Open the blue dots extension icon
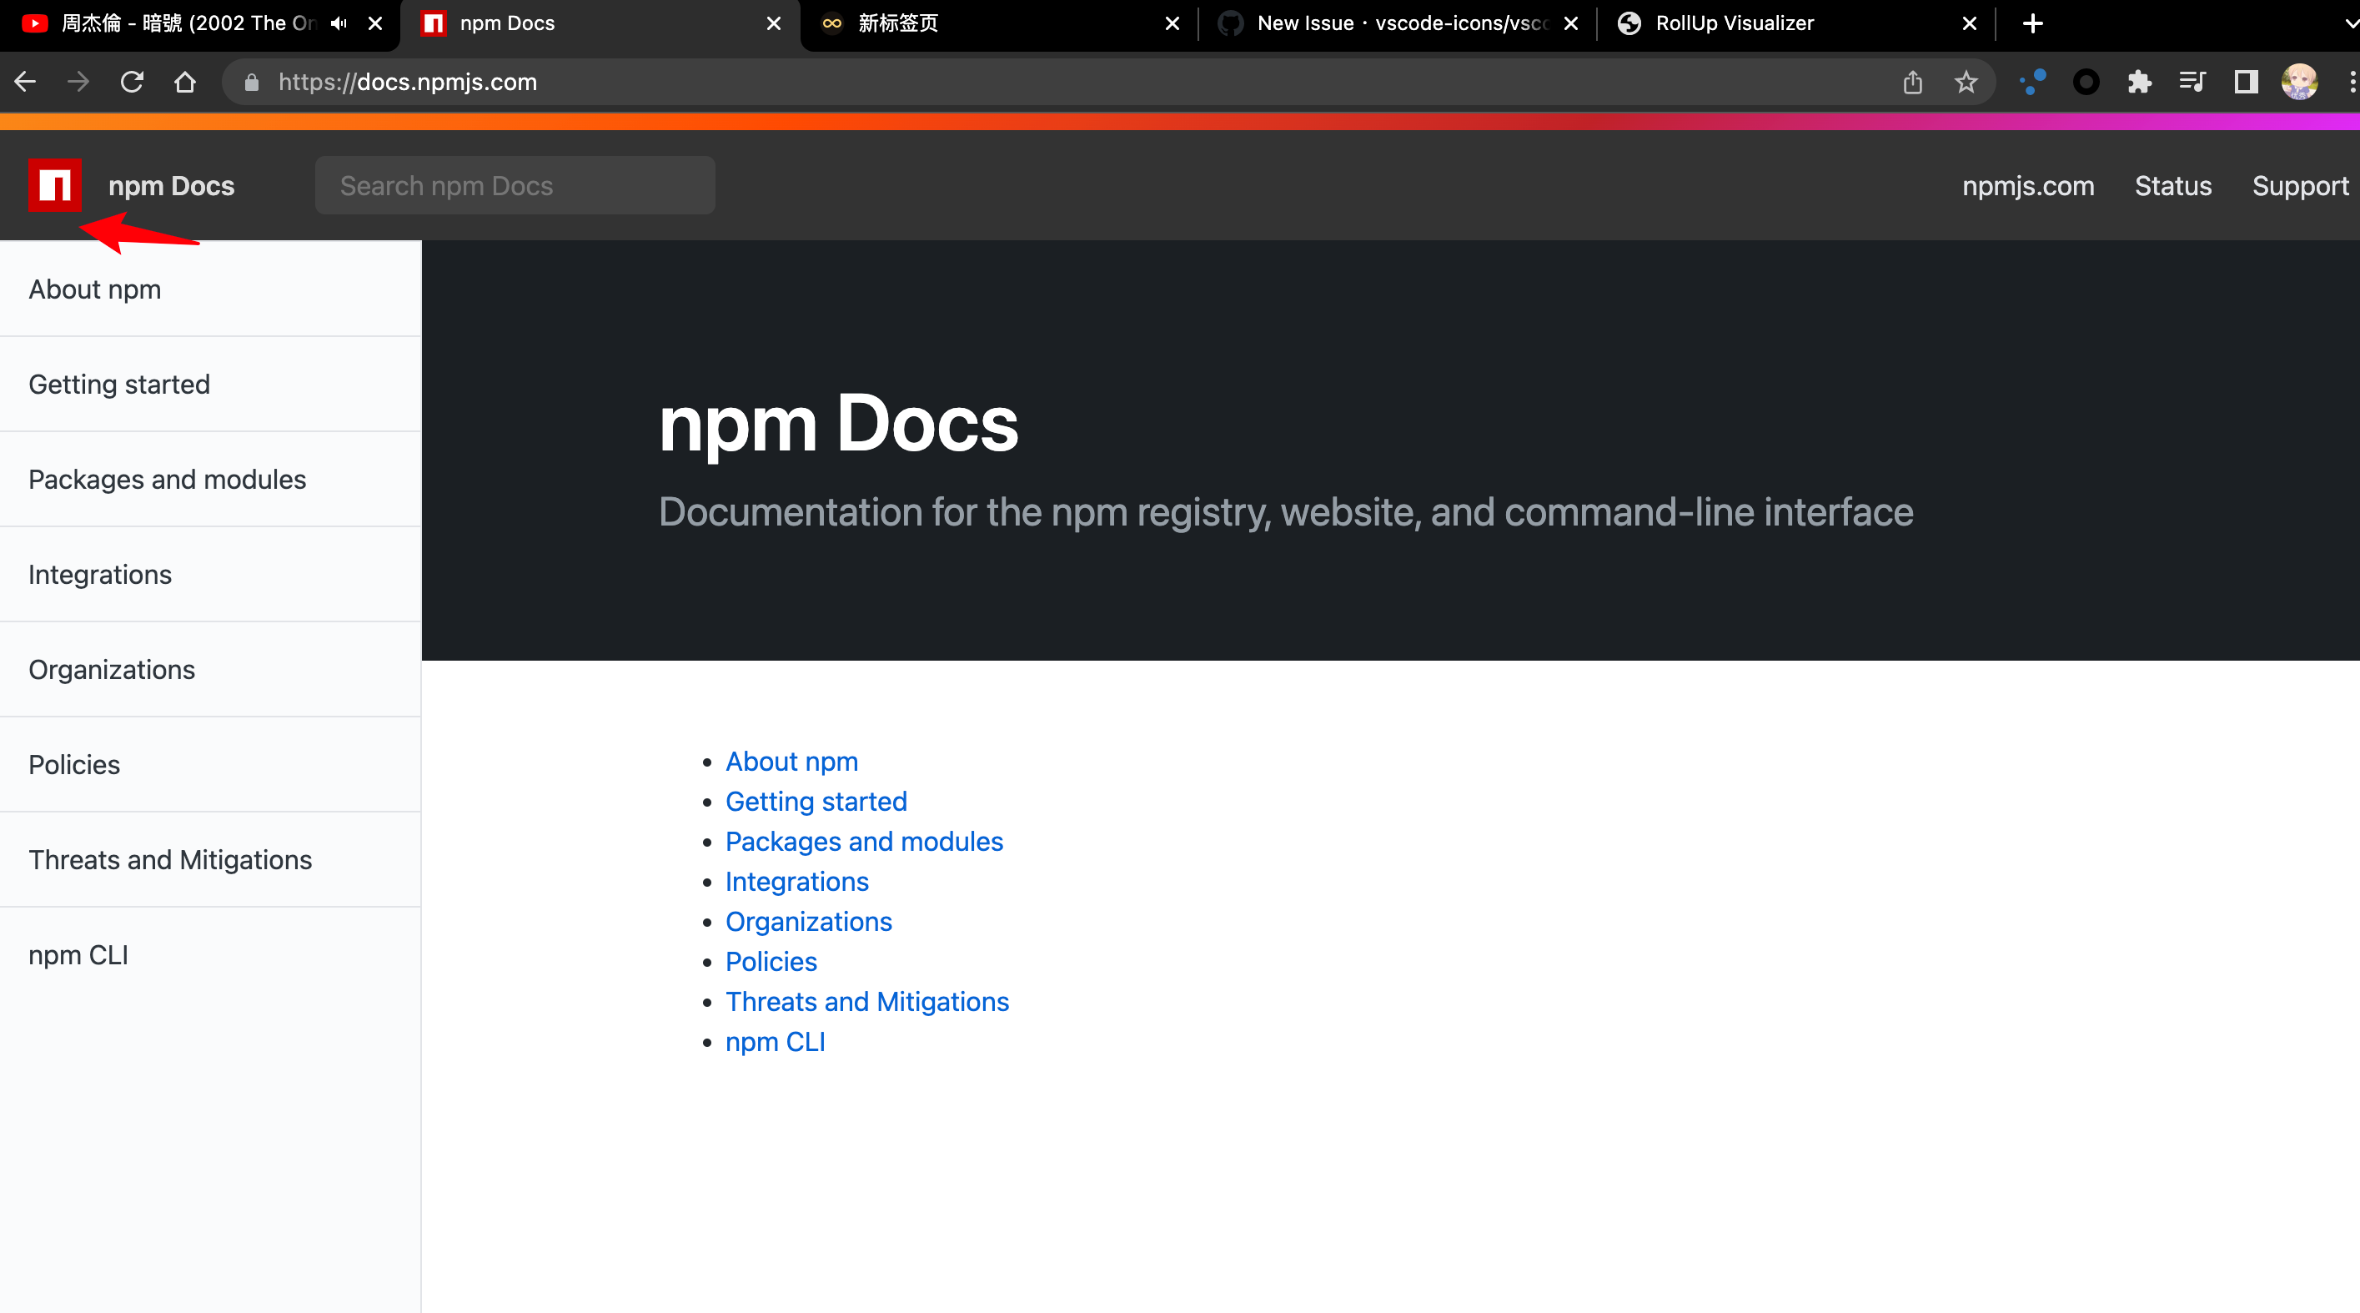The image size is (2360, 1313). click(2033, 83)
